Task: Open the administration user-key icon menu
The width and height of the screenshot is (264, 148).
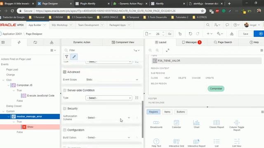Action: [x=217, y=25]
